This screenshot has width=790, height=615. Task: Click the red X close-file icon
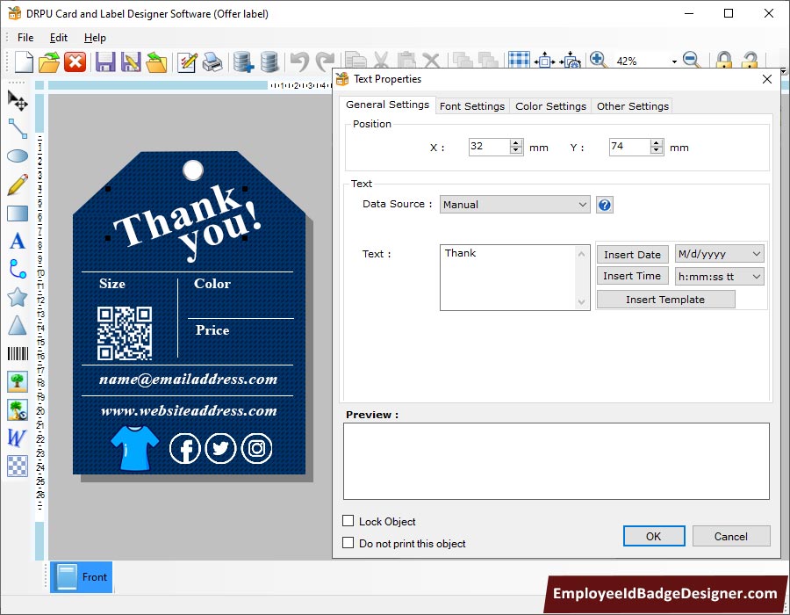click(x=75, y=62)
